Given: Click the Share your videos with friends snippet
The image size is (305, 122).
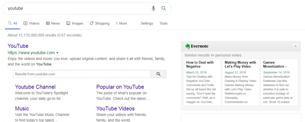Looking at the screenshot, I should 122,117.
